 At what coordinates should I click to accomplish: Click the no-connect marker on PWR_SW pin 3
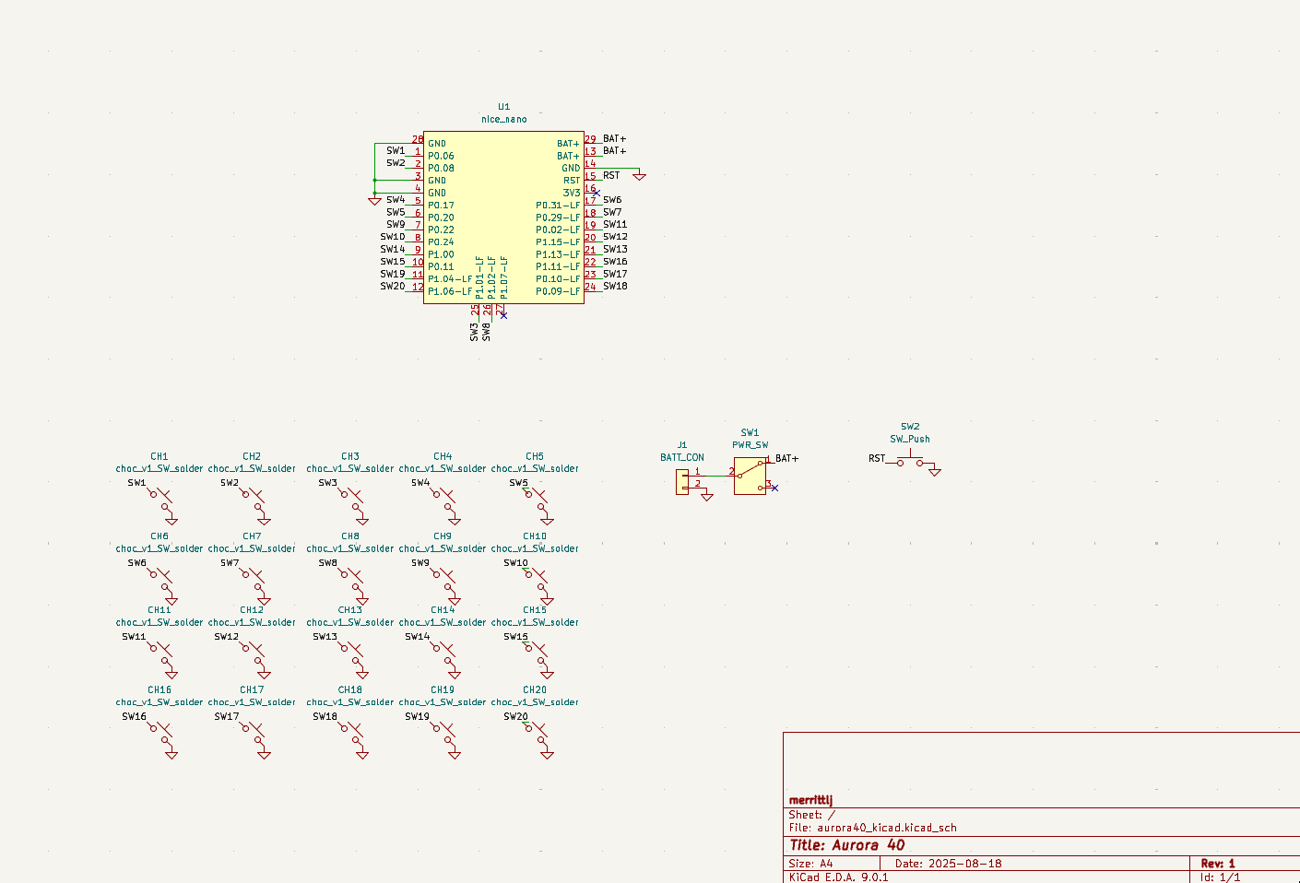pyautogui.click(x=774, y=488)
